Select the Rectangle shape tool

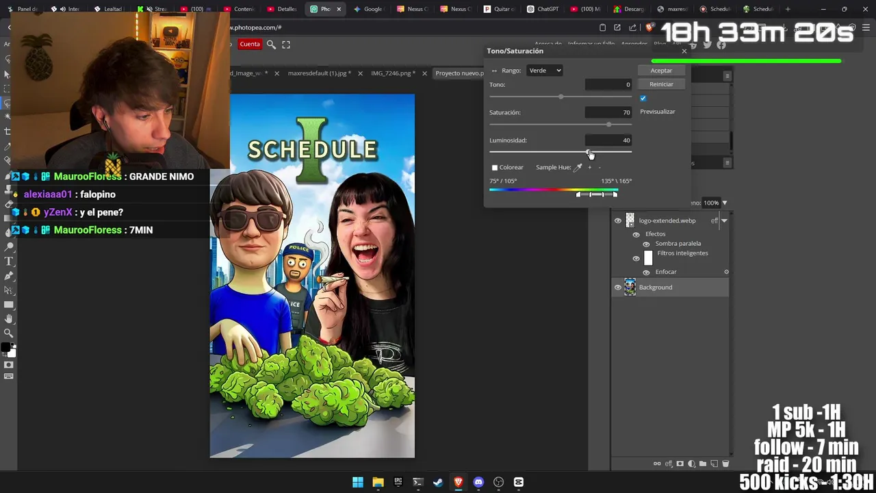coord(9,305)
